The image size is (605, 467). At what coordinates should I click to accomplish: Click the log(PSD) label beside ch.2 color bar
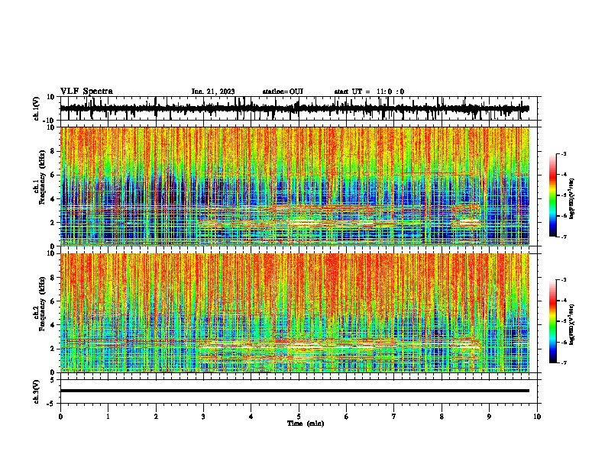571,325
